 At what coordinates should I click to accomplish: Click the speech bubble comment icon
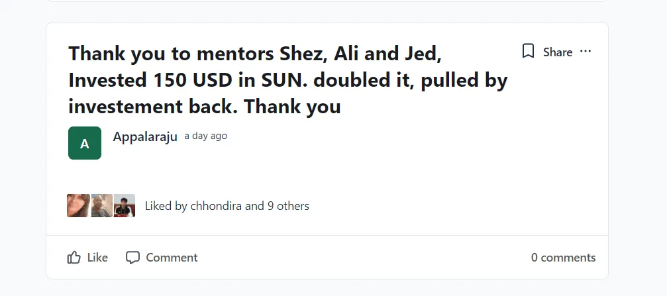[x=132, y=258]
